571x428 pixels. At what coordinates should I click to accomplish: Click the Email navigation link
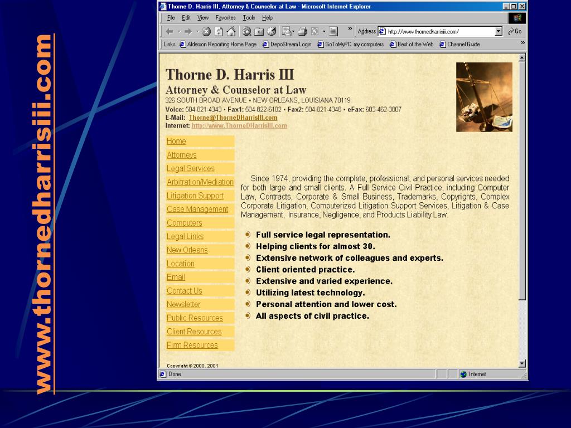pyautogui.click(x=176, y=278)
